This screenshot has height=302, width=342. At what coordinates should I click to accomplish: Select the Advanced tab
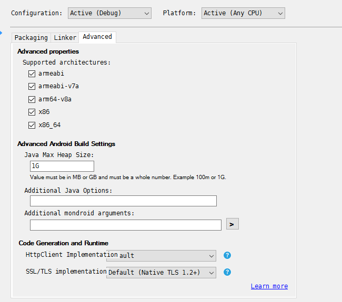[97, 37]
